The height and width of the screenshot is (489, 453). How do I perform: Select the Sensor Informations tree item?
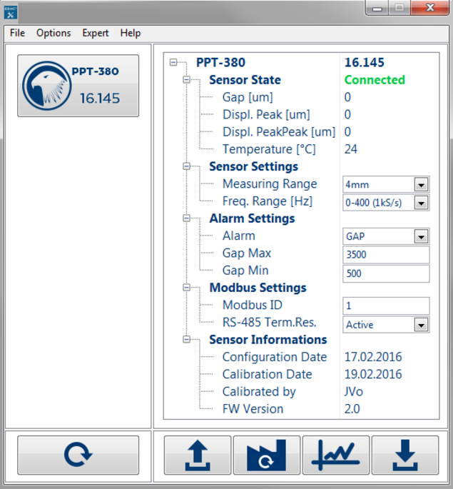point(268,340)
